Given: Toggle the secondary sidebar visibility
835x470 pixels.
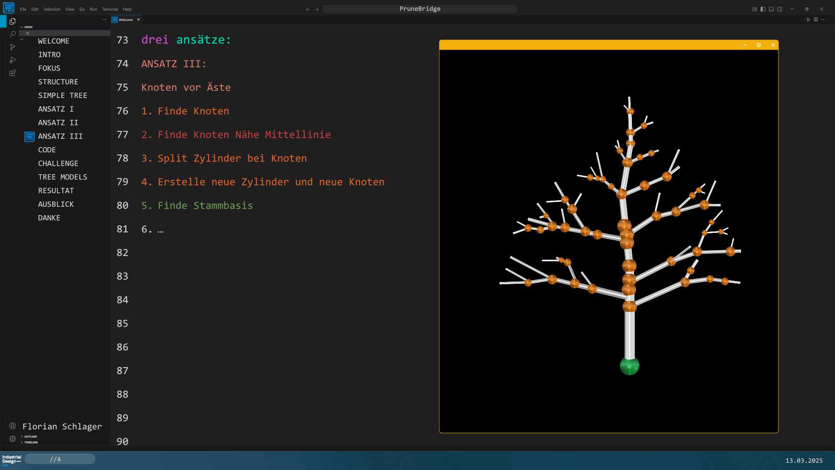Looking at the screenshot, I should [780, 9].
